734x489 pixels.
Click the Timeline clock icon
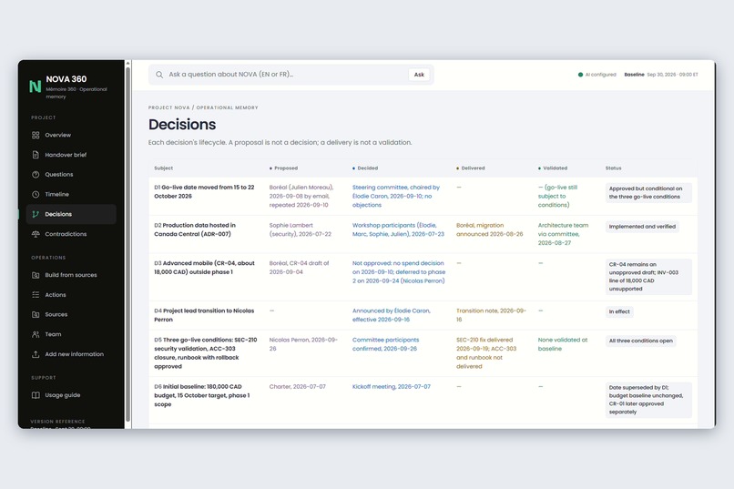click(36, 194)
